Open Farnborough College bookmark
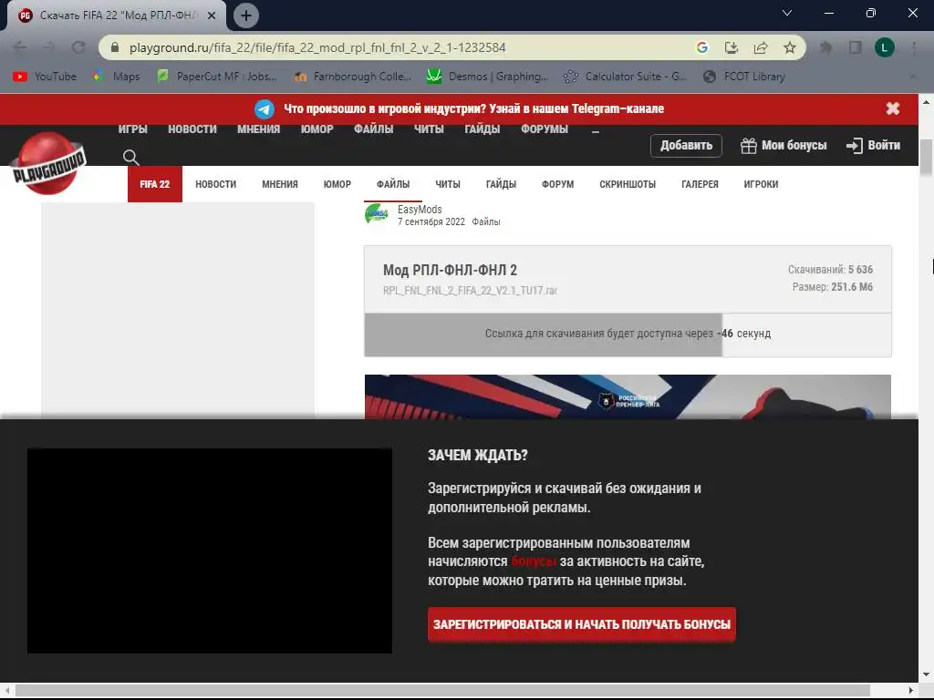The image size is (934, 700). (x=353, y=77)
